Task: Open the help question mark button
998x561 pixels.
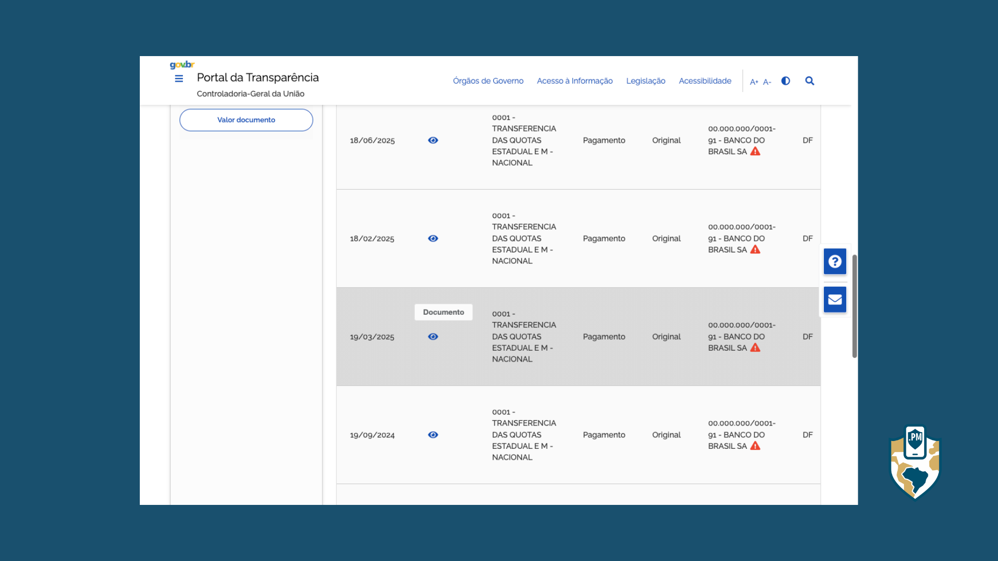Action: [835, 261]
